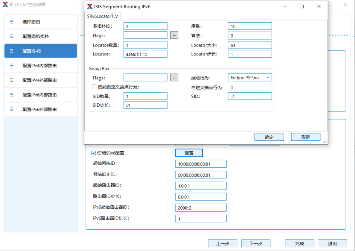Image resolution: width=355 pixels, height=251 pixels.
Task: Finish the wizard with 完成
Action: click(x=299, y=243)
